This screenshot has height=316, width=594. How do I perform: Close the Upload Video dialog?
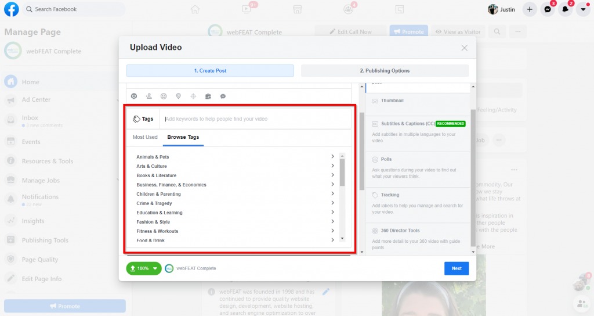click(465, 48)
